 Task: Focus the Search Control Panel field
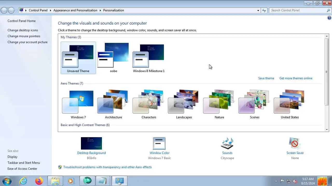tap(298, 10)
